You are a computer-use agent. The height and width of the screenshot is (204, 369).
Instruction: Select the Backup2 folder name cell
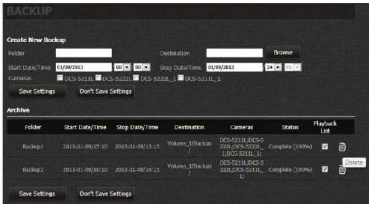point(33,170)
